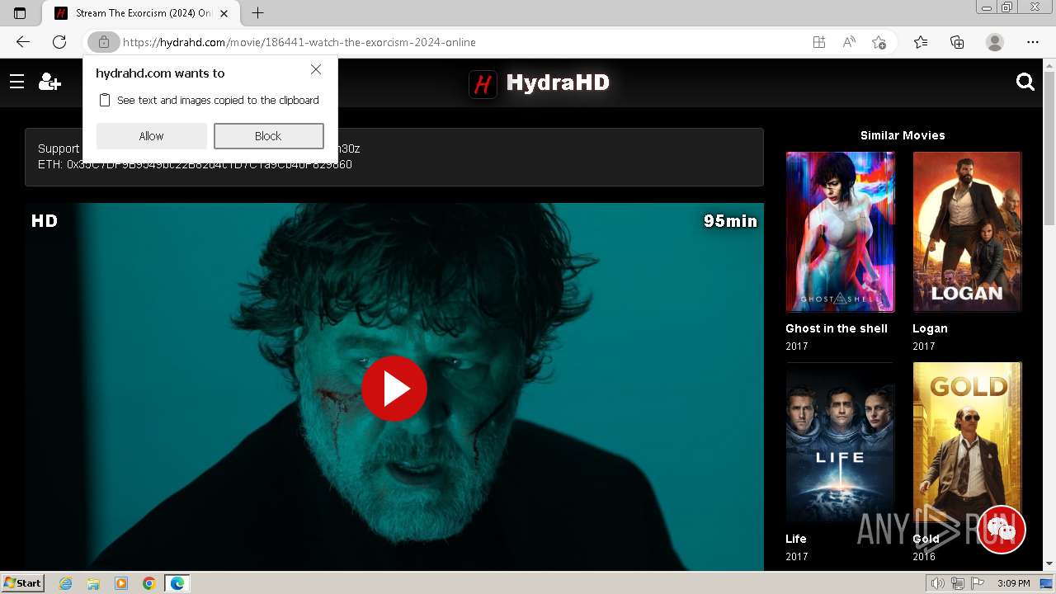
Task: Open the red chat bubble widget
Action: coord(1002,530)
